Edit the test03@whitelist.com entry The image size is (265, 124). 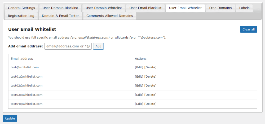point(139,95)
